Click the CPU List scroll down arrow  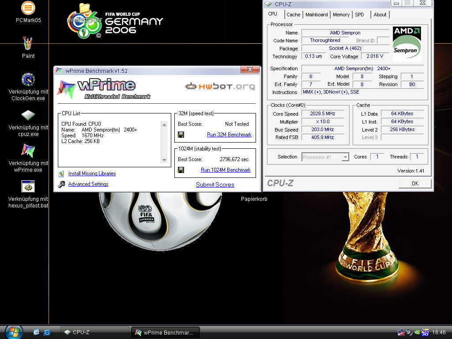tap(164, 160)
